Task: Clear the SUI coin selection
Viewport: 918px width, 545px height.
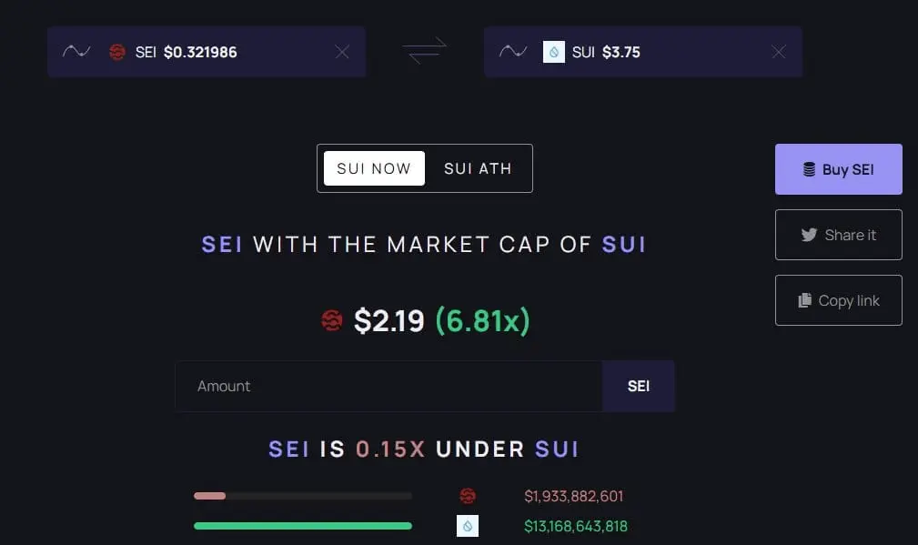Action: pyautogui.click(x=779, y=52)
